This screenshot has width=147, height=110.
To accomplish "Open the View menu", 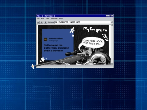I will coord(48,19).
